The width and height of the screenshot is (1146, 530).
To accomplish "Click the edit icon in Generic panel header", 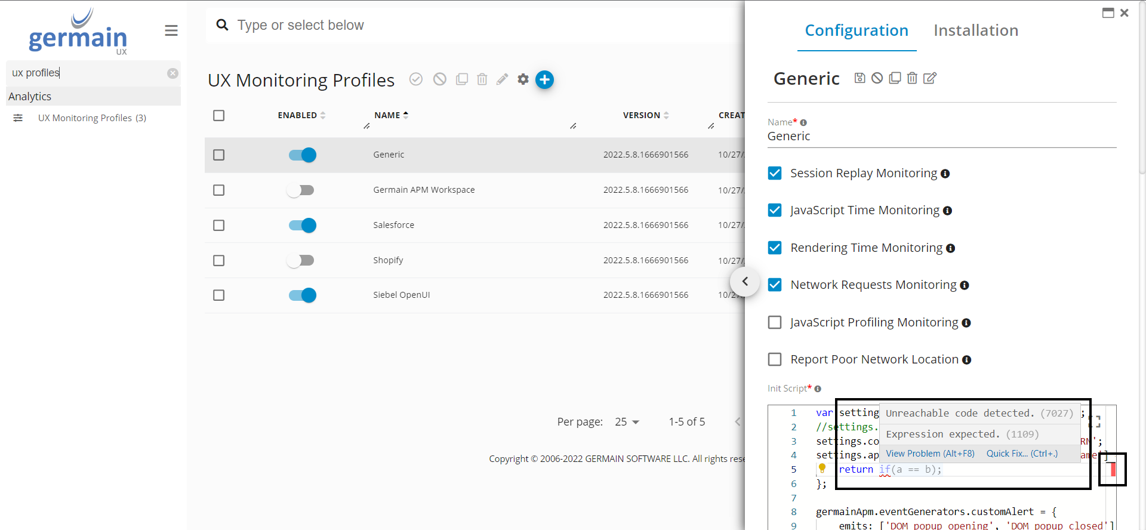I will 930,78.
